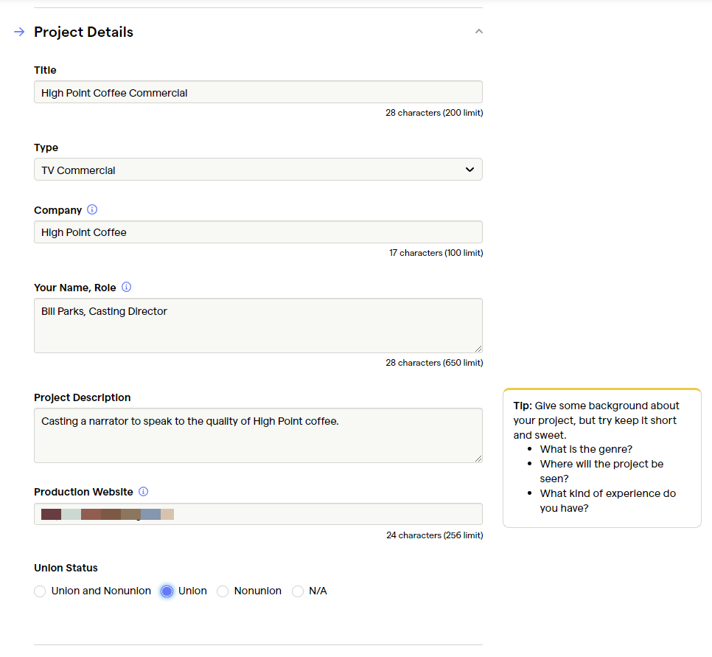Click the Project Details heading

[83, 32]
